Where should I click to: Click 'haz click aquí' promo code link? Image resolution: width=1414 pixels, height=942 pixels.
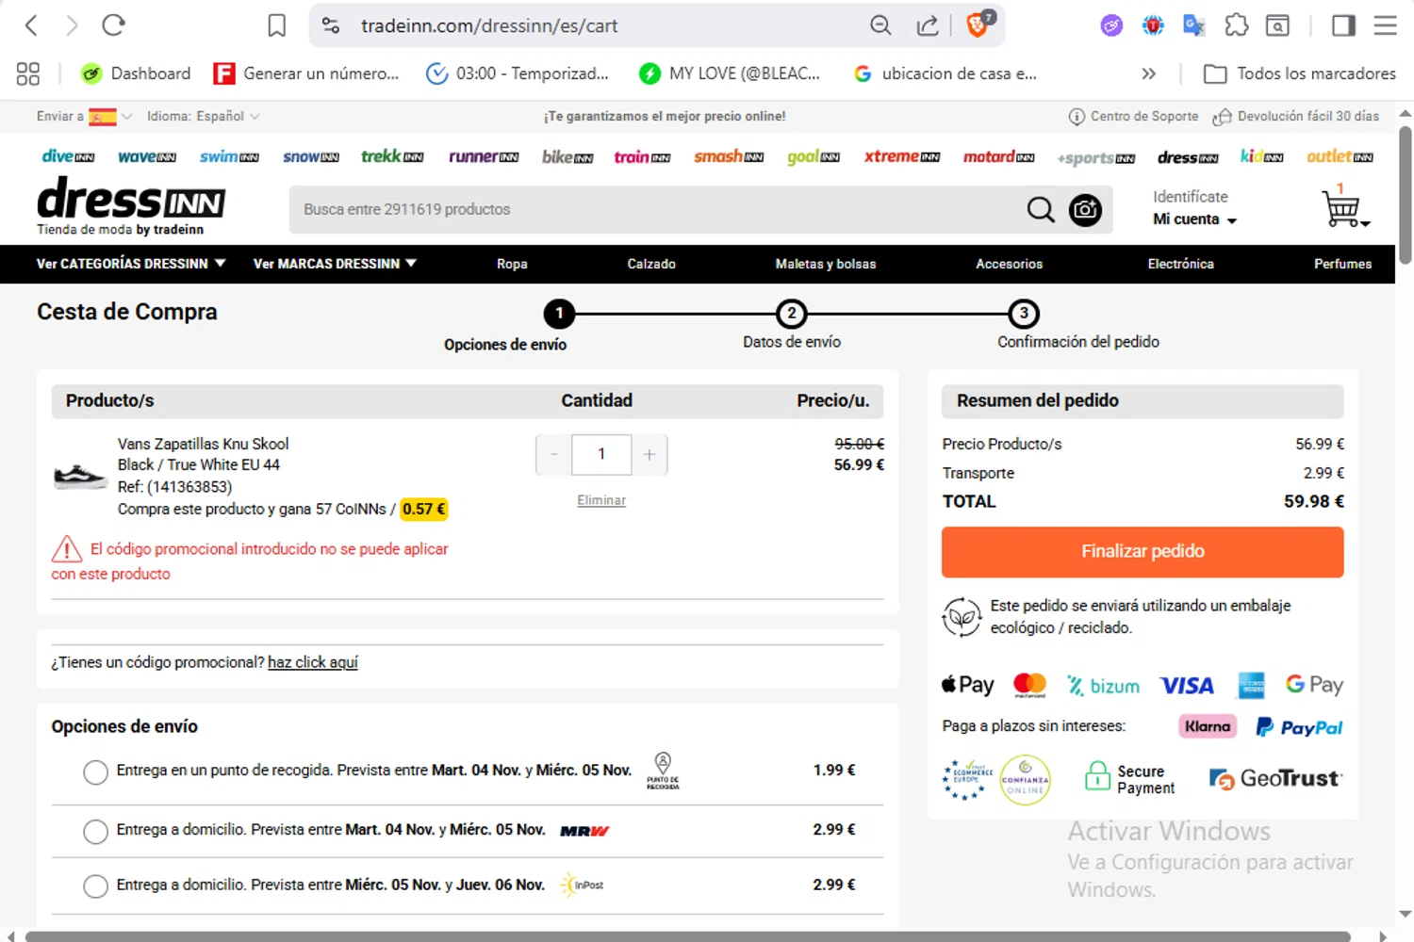tap(313, 662)
